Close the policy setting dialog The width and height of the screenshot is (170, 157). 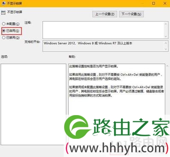tap(165, 3)
